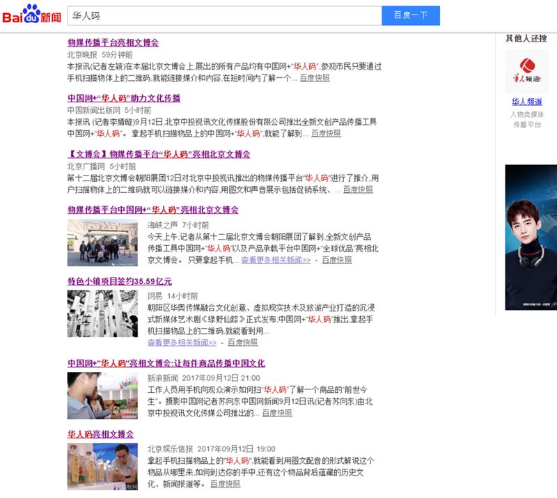Click source text 中国新闻出版网 5小时前
The height and width of the screenshot is (498, 557).
tap(109, 110)
